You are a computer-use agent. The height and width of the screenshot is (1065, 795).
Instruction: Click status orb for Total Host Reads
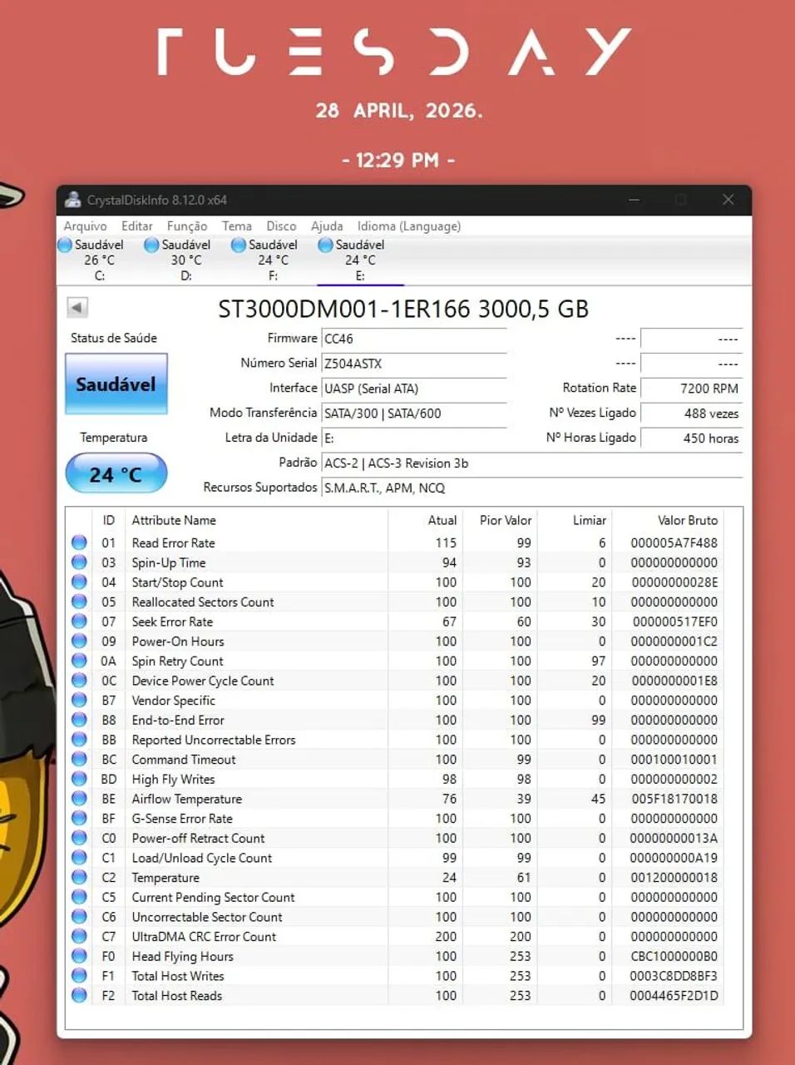(79, 995)
